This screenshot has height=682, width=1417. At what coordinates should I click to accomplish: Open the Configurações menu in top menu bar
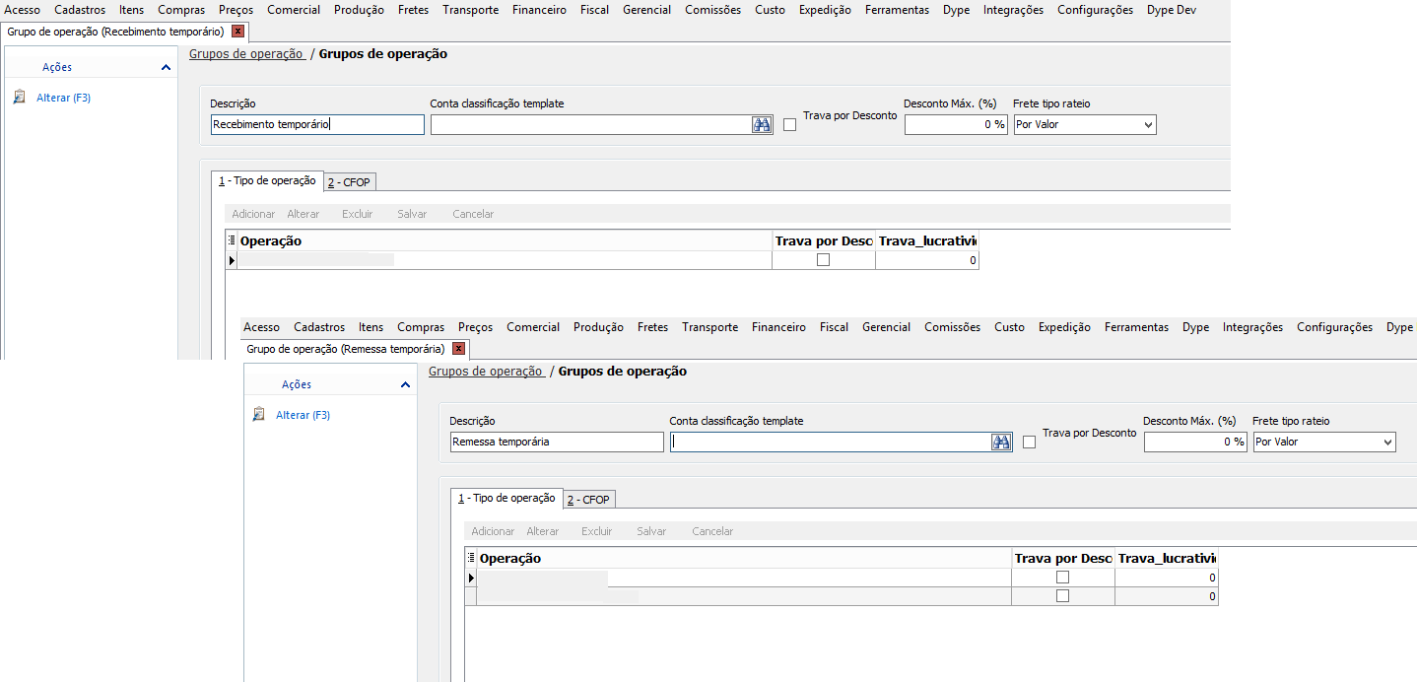pos(1095,10)
